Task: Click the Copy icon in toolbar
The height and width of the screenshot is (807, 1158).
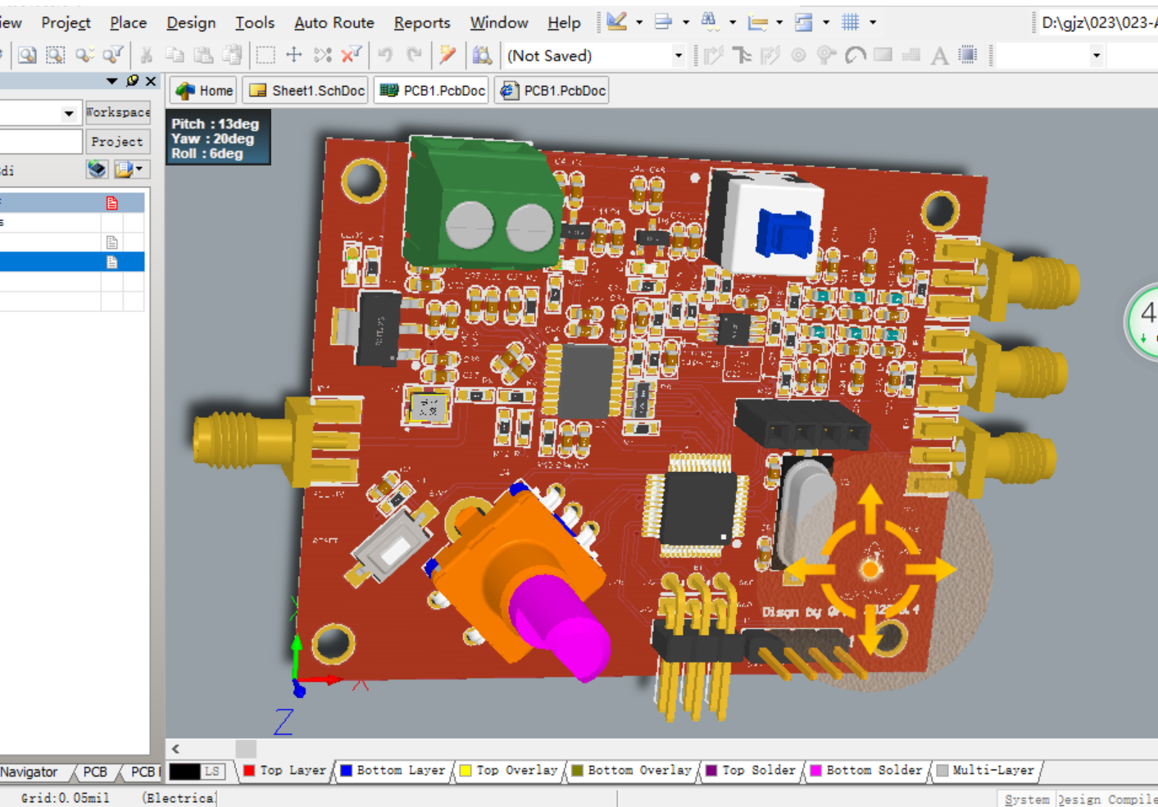Action: point(175,56)
